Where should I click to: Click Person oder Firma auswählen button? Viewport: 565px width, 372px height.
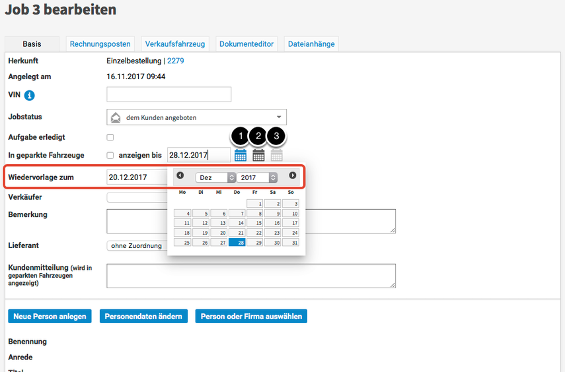(x=251, y=317)
